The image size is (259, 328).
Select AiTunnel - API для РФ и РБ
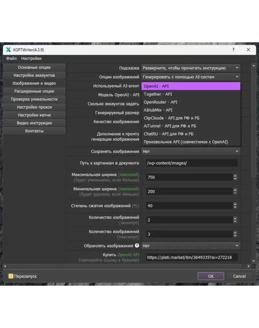[x=191, y=126]
